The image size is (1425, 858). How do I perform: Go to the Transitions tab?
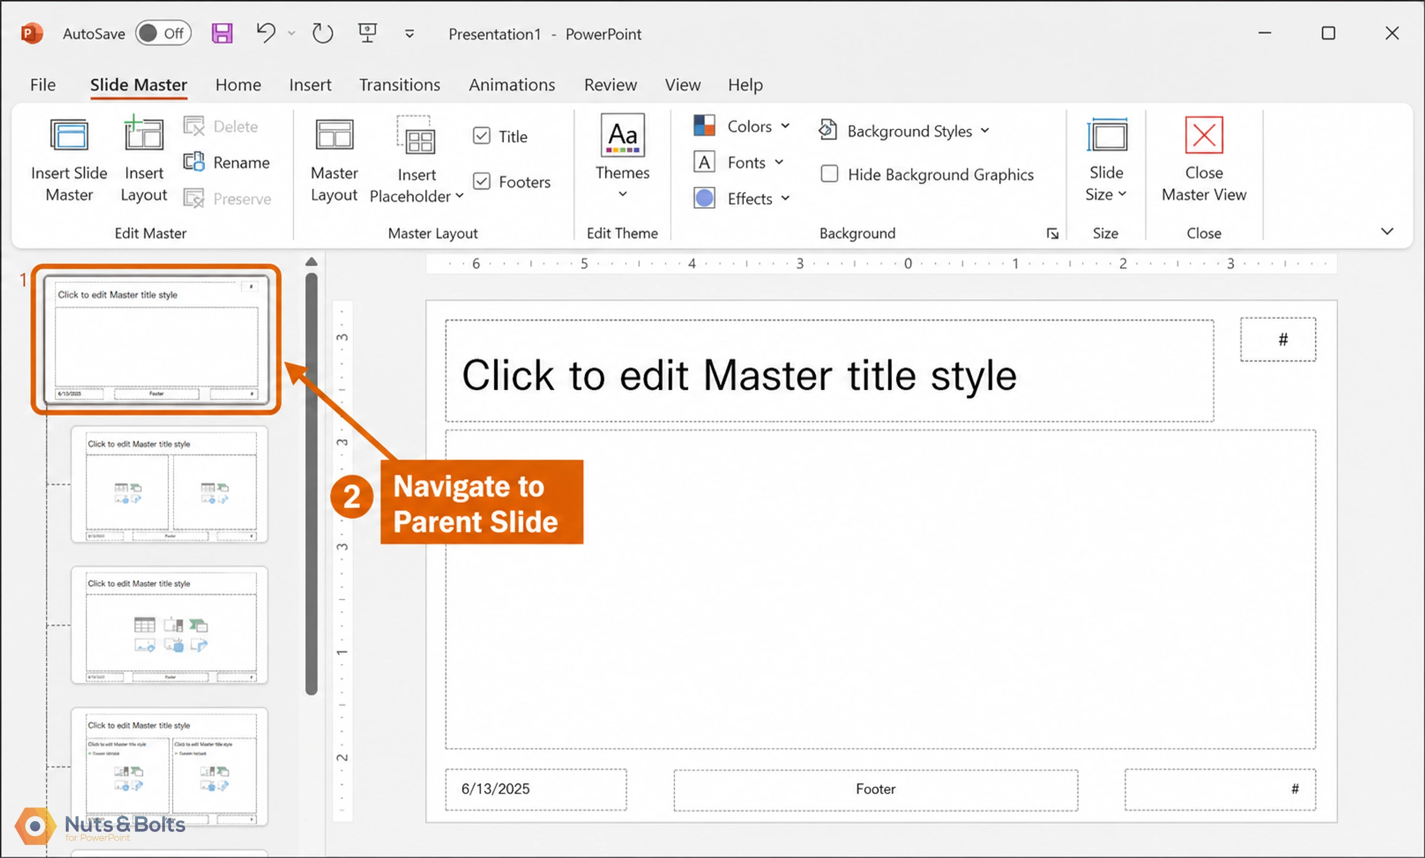pyautogui.click(x=400, y=85)
